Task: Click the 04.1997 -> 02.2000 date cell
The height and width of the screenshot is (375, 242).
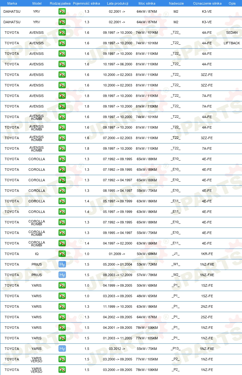Action: click(118, 243)
